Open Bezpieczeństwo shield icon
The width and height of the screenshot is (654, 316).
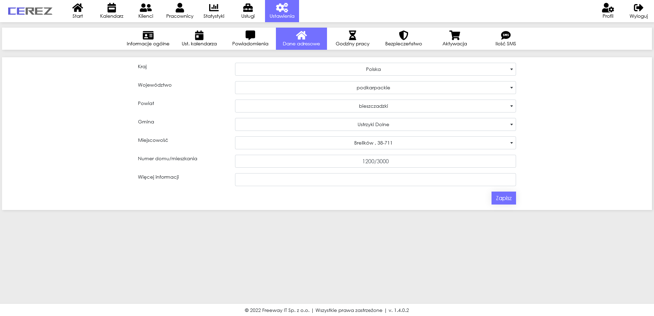[x=403, y=35]
